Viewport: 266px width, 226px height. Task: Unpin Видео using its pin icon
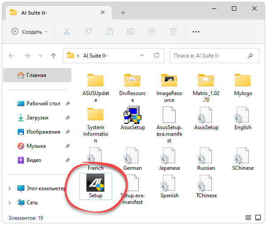68,160
